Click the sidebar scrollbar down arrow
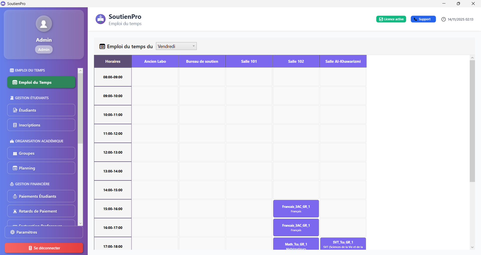This screenshot has height=255, width=481. pos(80,223)
